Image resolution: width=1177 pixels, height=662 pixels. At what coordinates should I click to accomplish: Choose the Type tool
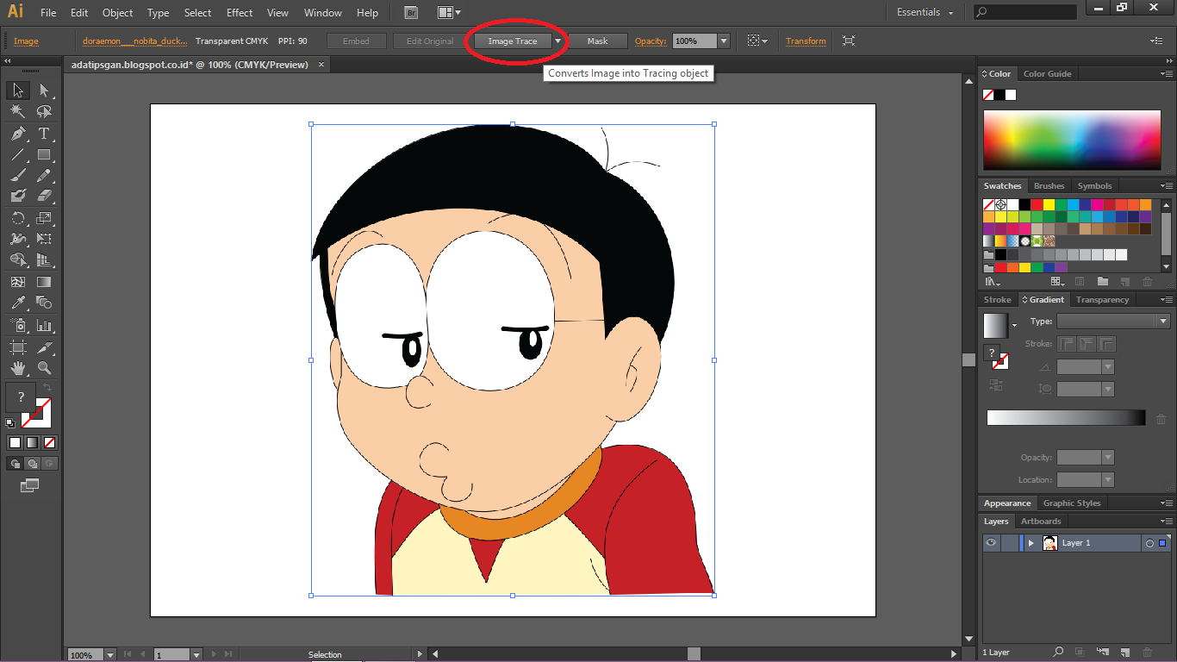42,133
